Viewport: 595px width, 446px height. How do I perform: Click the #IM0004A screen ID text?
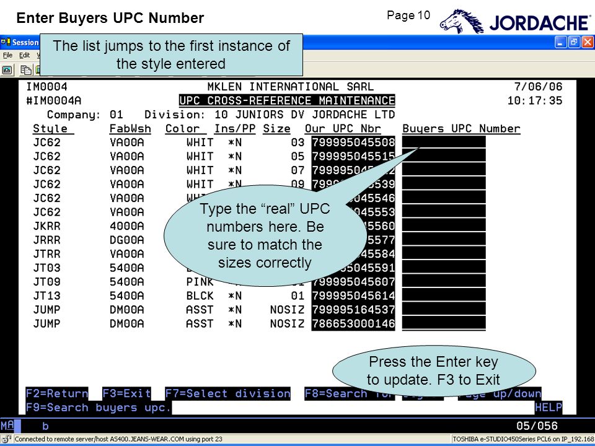[x=53, y=100]
